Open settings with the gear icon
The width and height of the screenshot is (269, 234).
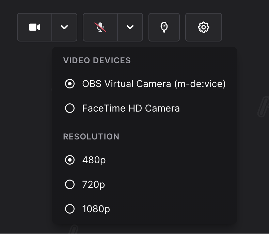(204, 27)
